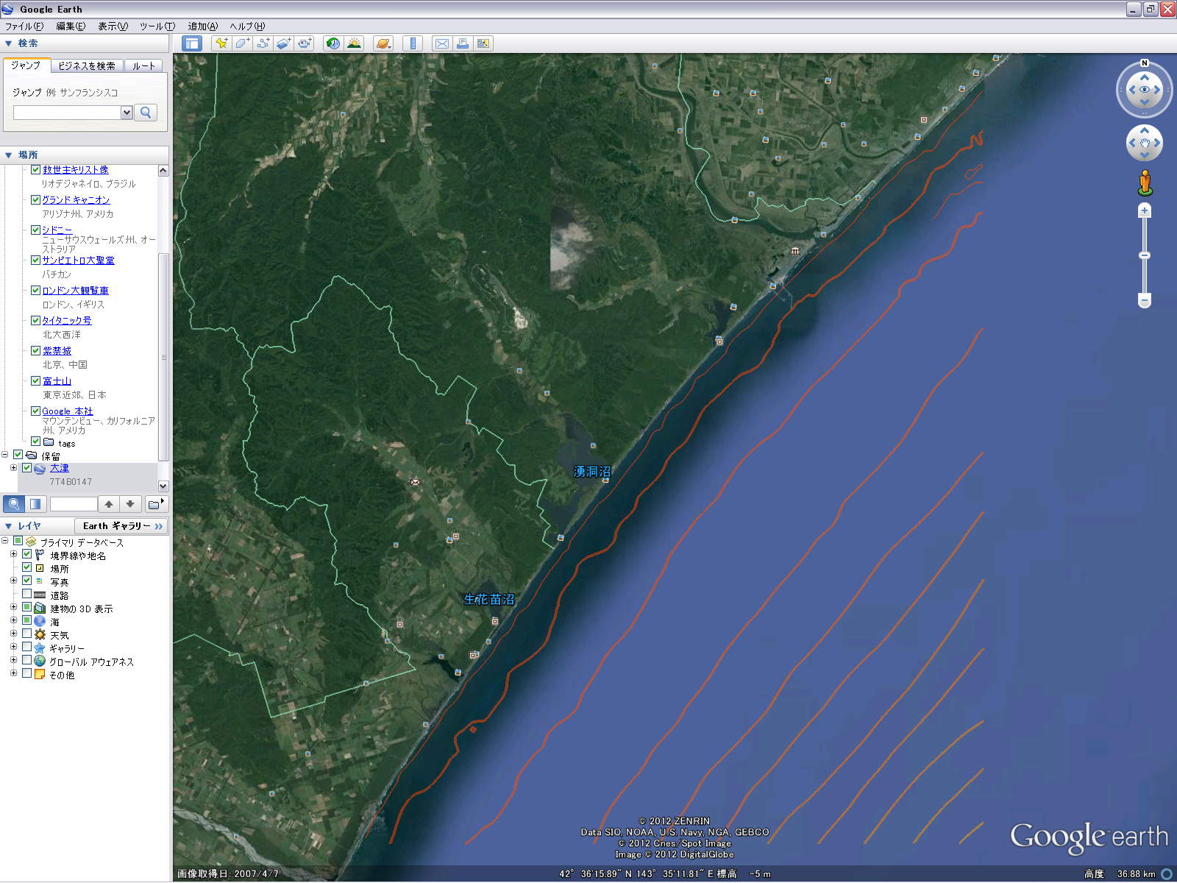Choose the Add Path tool

tap(263, 43)
